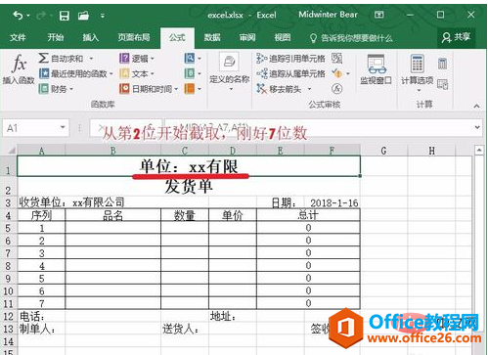Click the Undo arrow icon
This screenshot has height=355, width=488.
[18, 15]
